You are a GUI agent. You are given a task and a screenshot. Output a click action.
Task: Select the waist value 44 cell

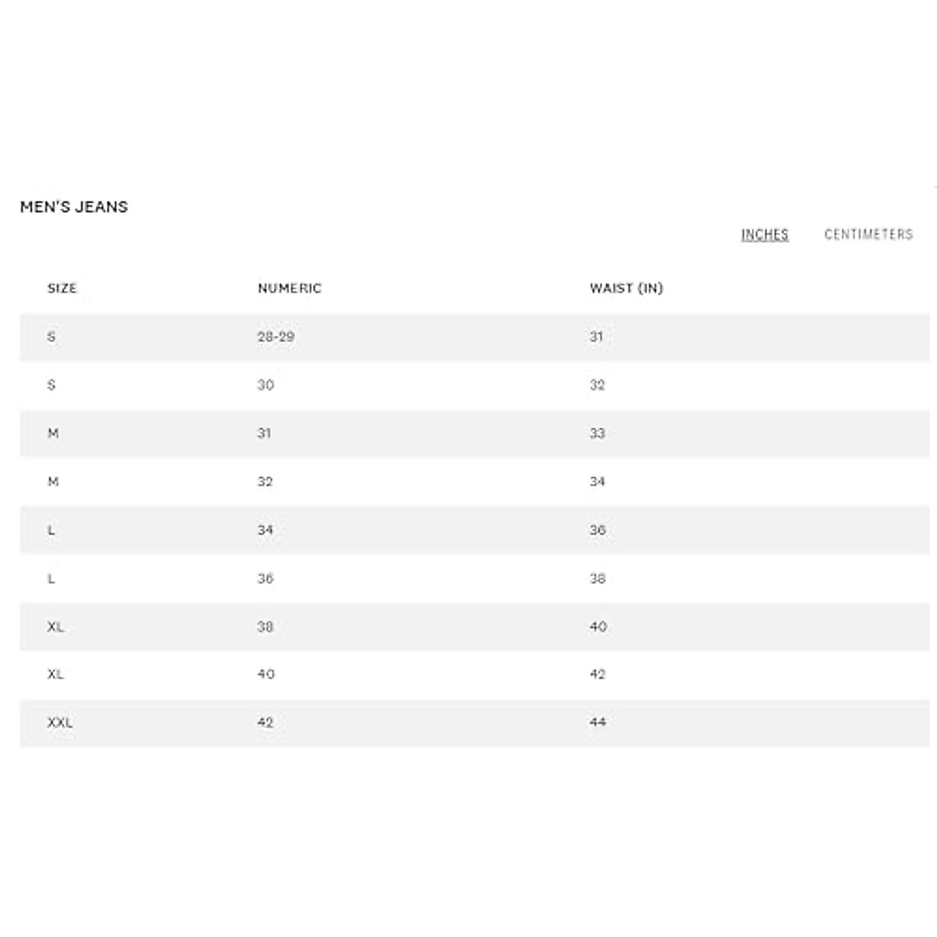(x=597, y=722)
